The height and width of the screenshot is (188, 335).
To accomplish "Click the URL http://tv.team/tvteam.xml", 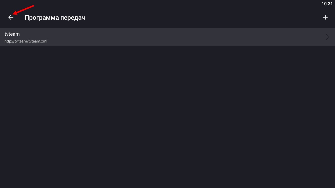I will [x=26, y=41].
